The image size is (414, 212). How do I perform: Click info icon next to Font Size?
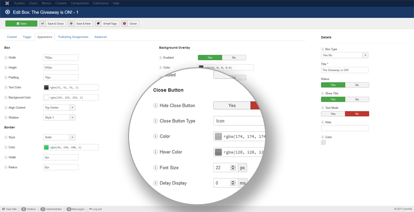pyautogui.click(x=155, y=168)
